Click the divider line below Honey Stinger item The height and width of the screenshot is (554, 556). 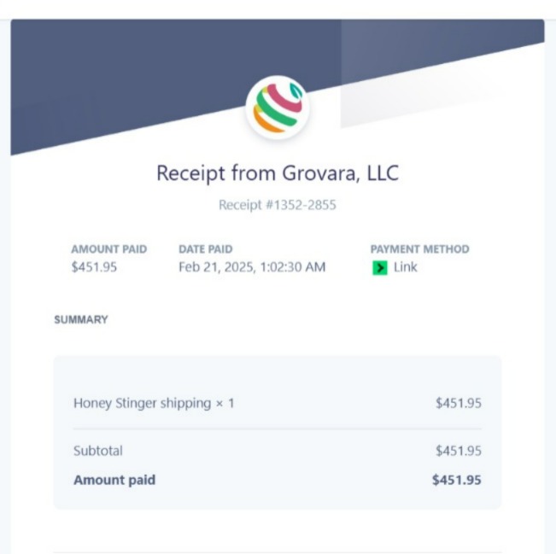278,429
